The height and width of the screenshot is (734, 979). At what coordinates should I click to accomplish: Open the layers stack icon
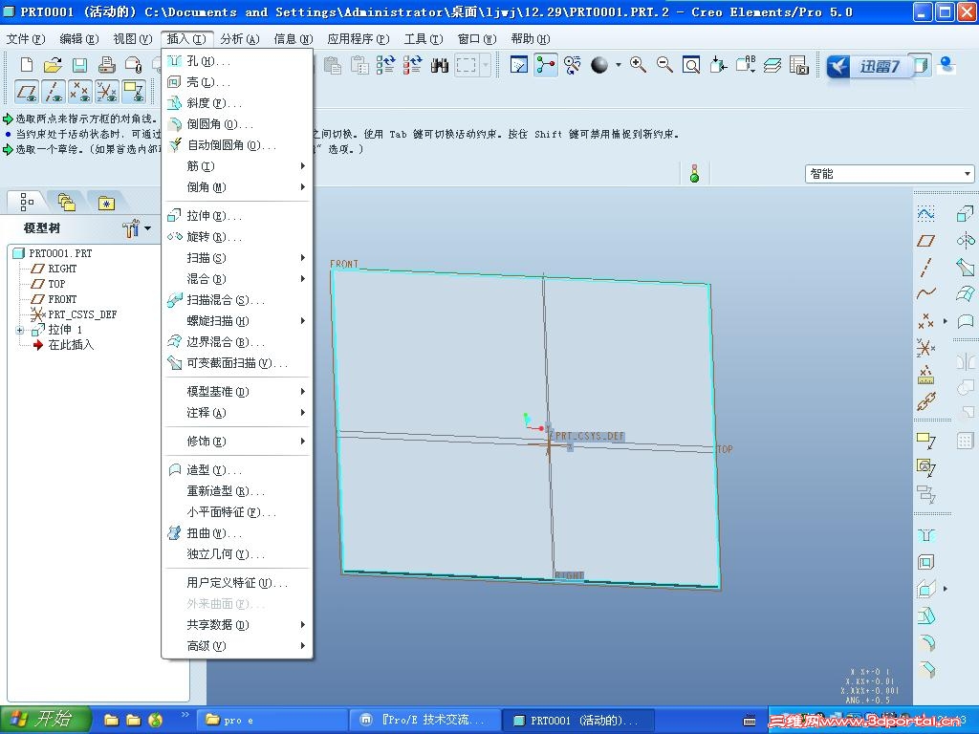point(772,65)
